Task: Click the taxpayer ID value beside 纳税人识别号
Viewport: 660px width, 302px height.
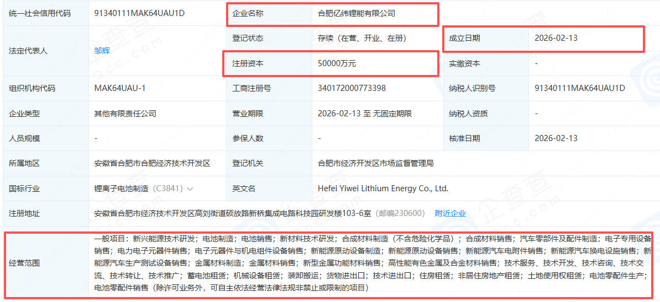Action: point(579,88)
